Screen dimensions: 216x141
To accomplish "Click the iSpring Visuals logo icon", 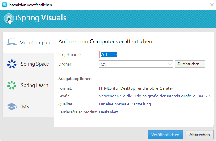I will [x=9, y=18].
